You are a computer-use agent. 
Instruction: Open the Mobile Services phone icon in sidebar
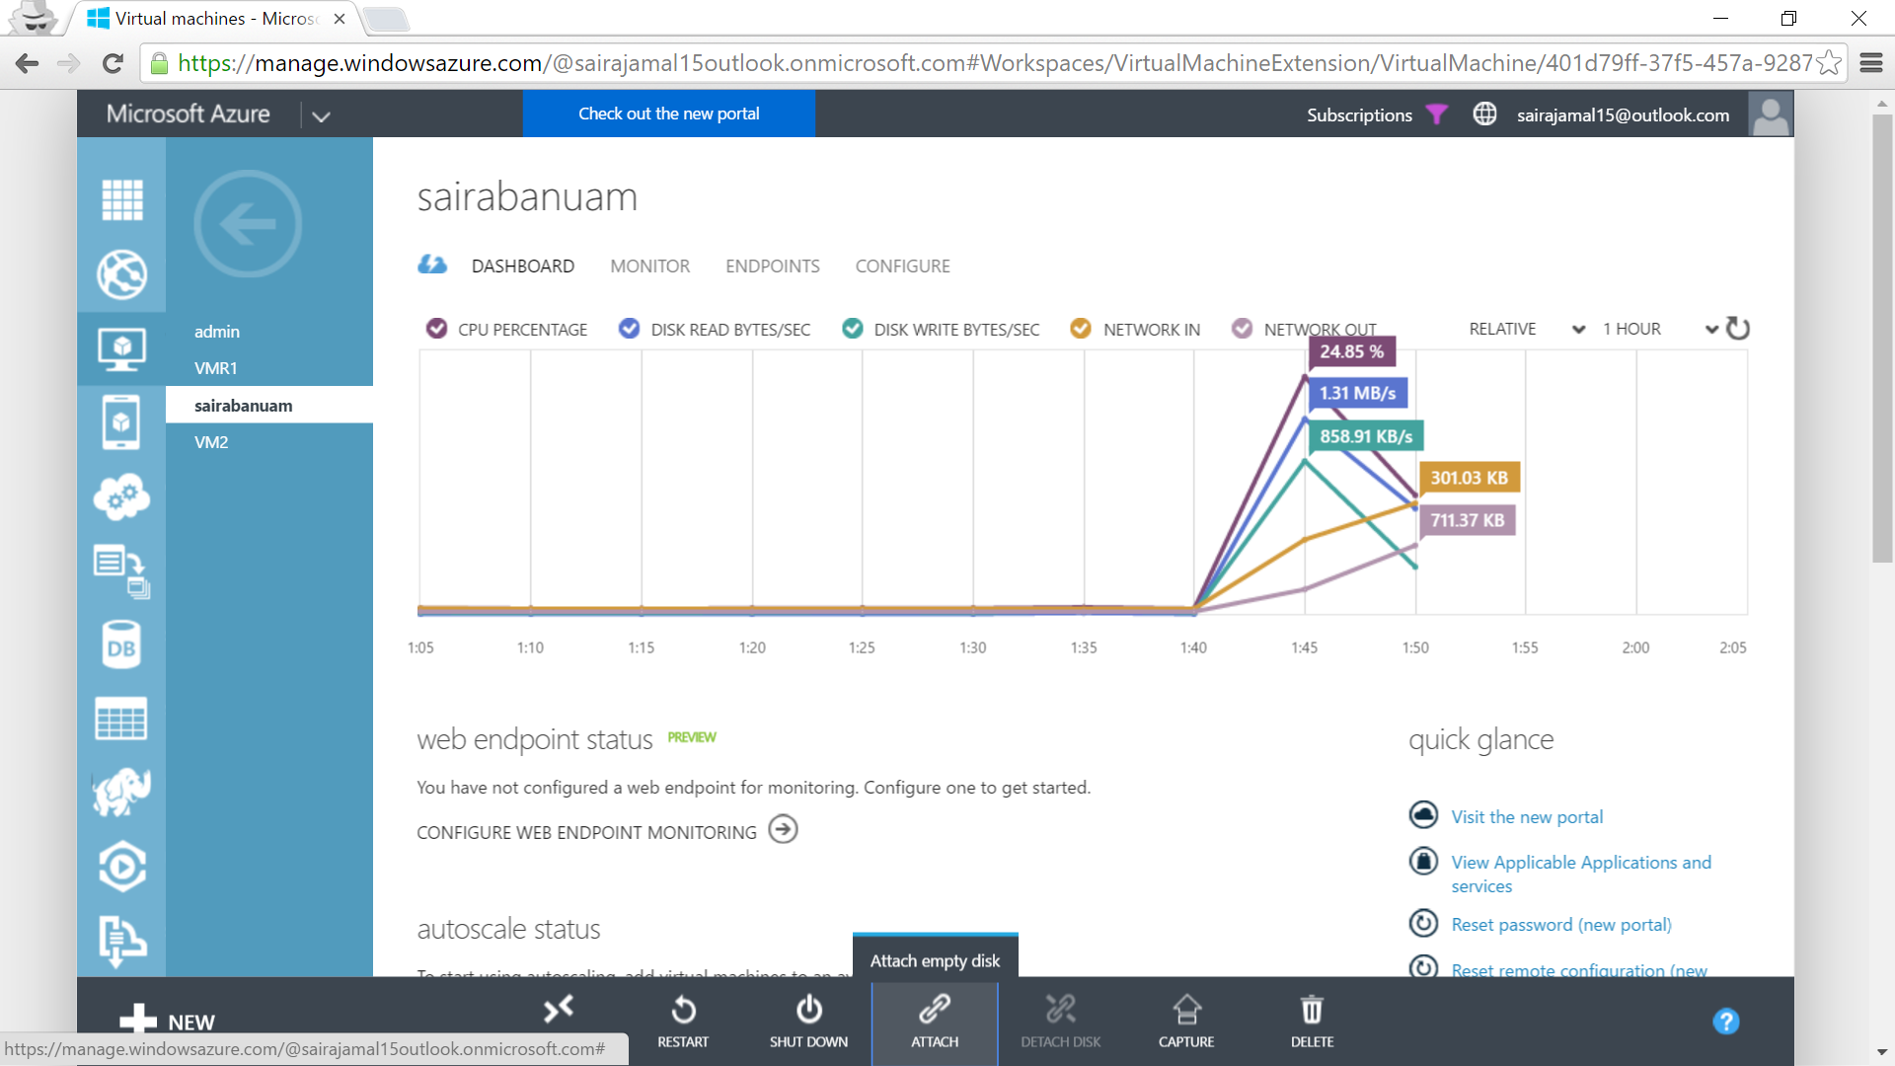point(121,422)
